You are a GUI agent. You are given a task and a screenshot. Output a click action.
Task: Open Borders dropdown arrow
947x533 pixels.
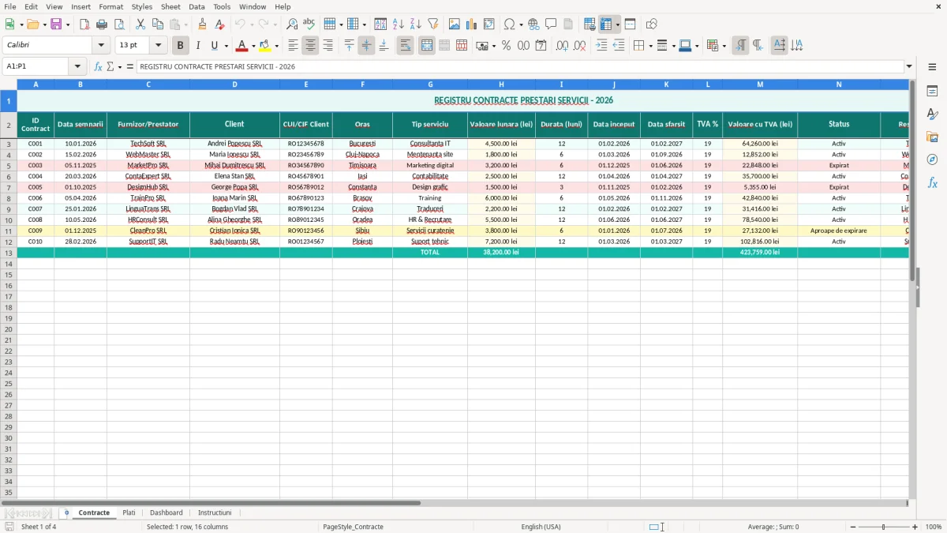coord(650,46)
